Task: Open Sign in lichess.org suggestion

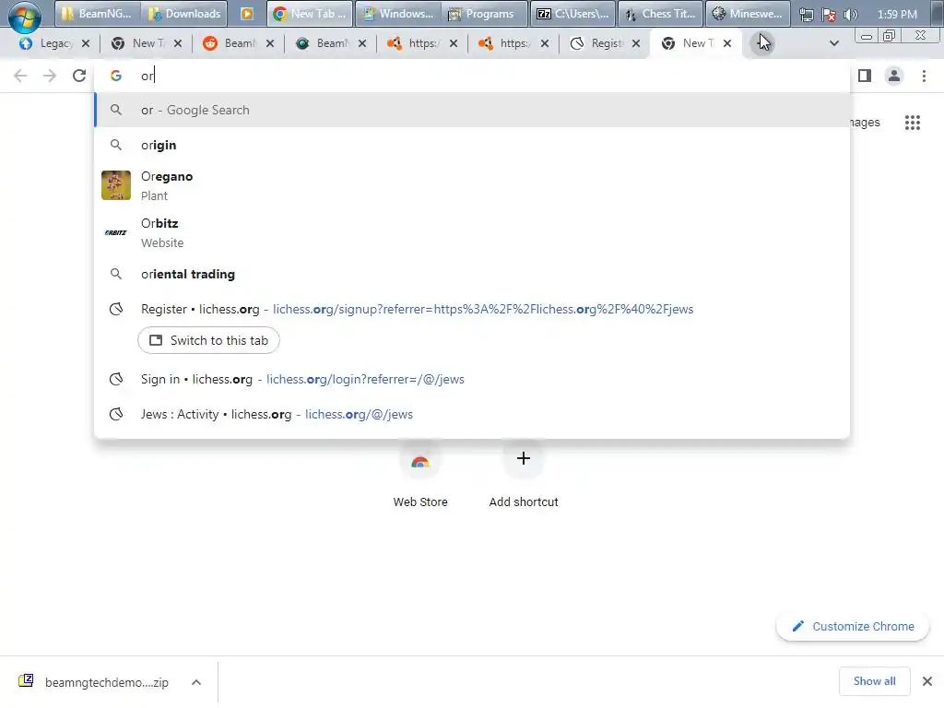Action: click(472, 379)
